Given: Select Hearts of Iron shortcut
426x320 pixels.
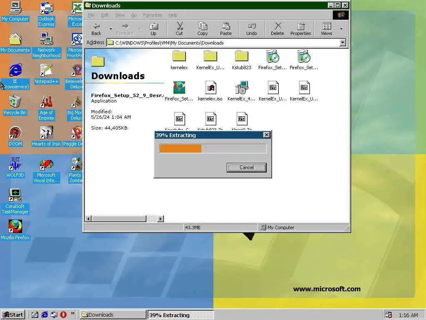Looking at the screenshot, I should pos(46,136).
